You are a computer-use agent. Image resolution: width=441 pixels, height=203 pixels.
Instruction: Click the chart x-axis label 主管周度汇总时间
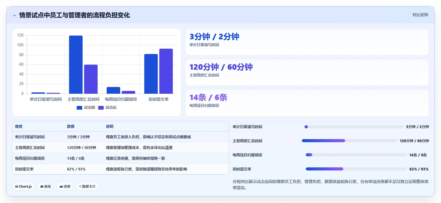click(83, 99)
